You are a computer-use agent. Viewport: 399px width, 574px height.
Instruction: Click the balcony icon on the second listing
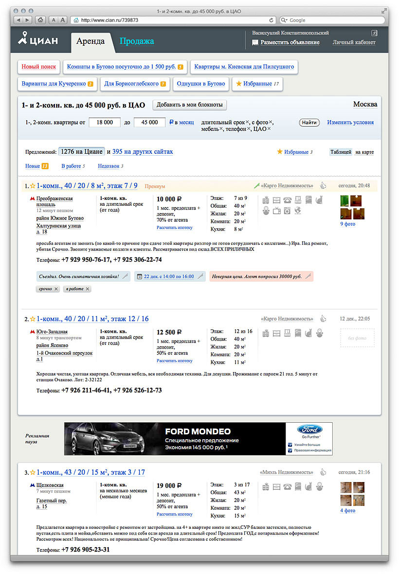tap(287, 334)
